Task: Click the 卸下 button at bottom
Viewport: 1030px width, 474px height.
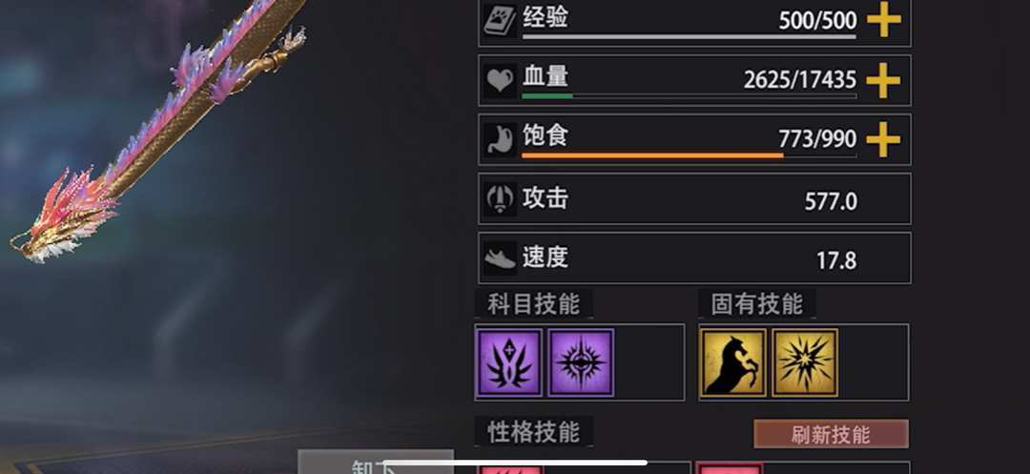Action: coord(375,463)
